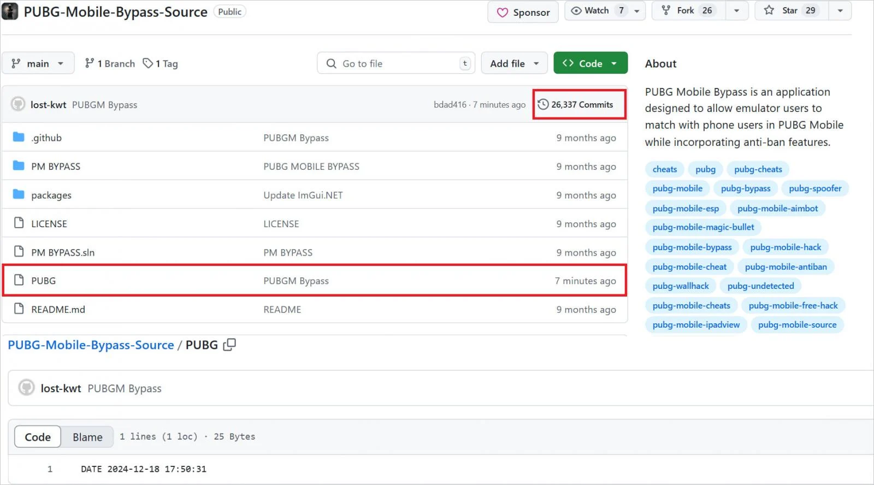Open the .github folder
The image size is (874, 485).
pos(46,138)
